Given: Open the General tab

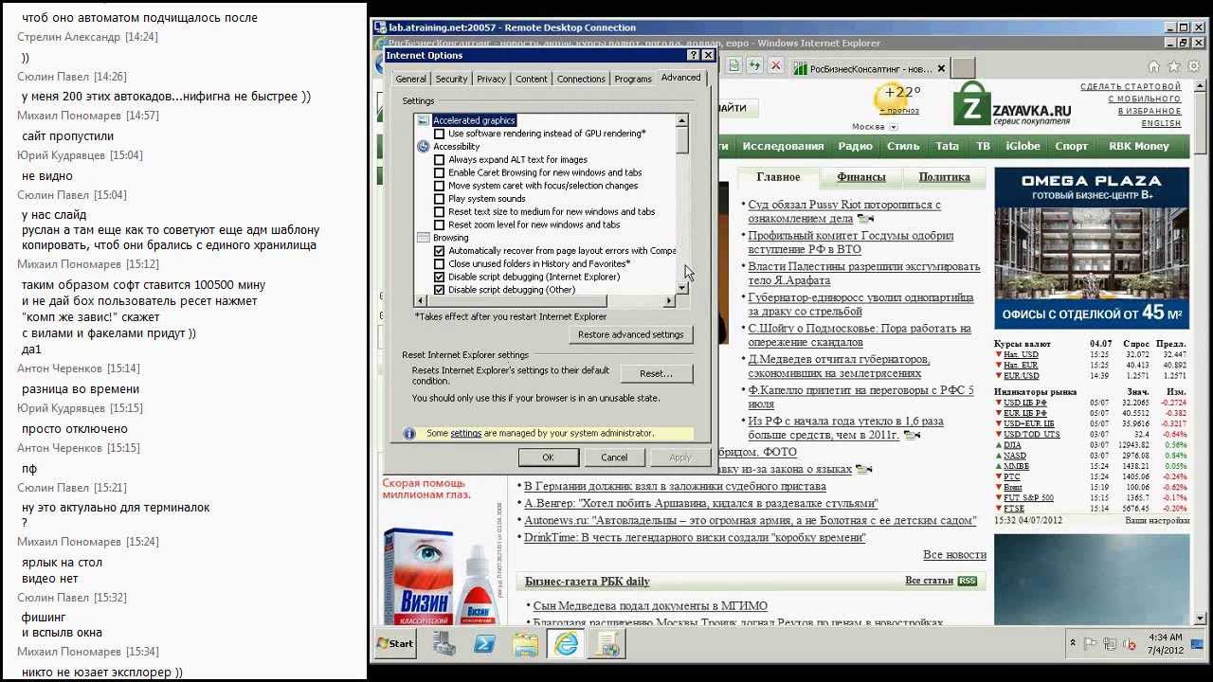Looking at the screenshot, I should click(x=410, y=80).
